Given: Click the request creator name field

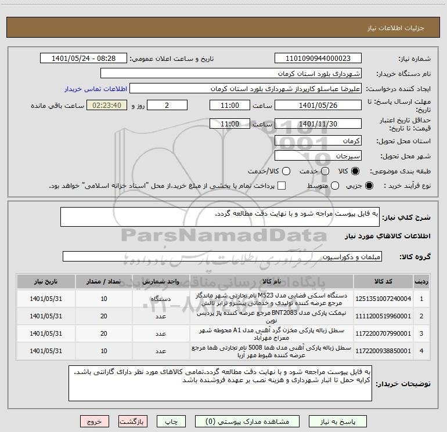Looking at the screenshot, I should (x=246, y=88).
